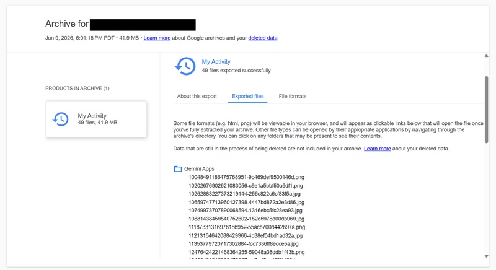Open the deleted data link in the header
496x270 pixels.
(x=263, y=38)
